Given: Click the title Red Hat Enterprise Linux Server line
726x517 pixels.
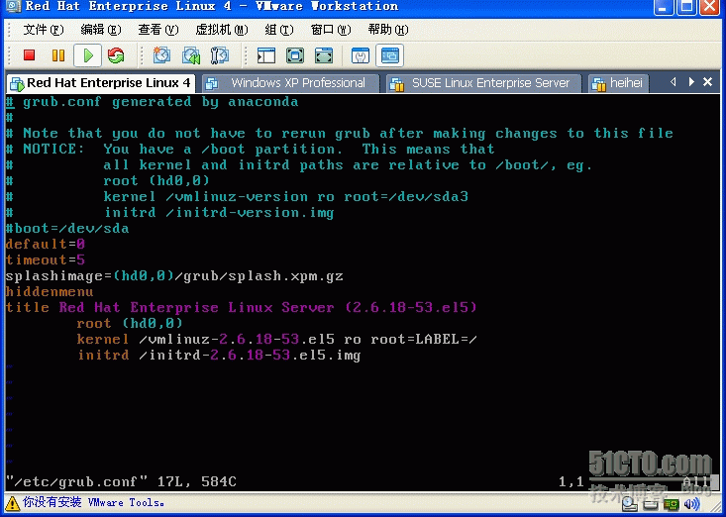Looking at the screenshot, I should click(x=241, y=308).
